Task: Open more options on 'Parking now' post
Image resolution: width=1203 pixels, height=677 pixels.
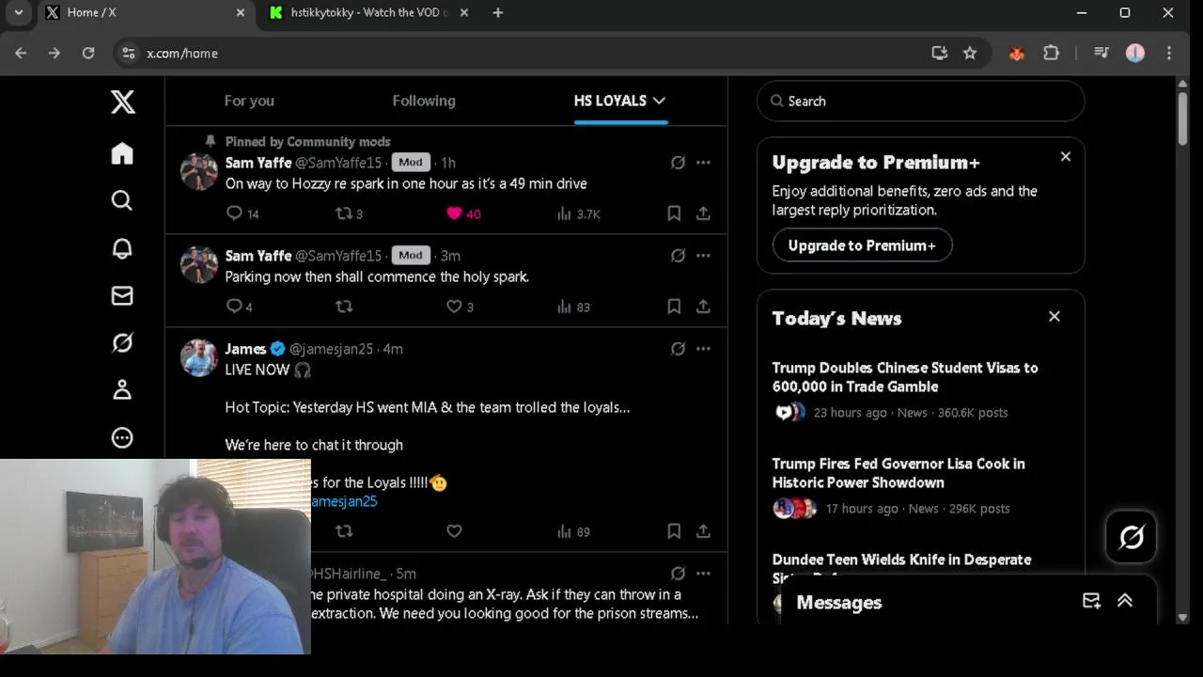Action: pos(703,256)
